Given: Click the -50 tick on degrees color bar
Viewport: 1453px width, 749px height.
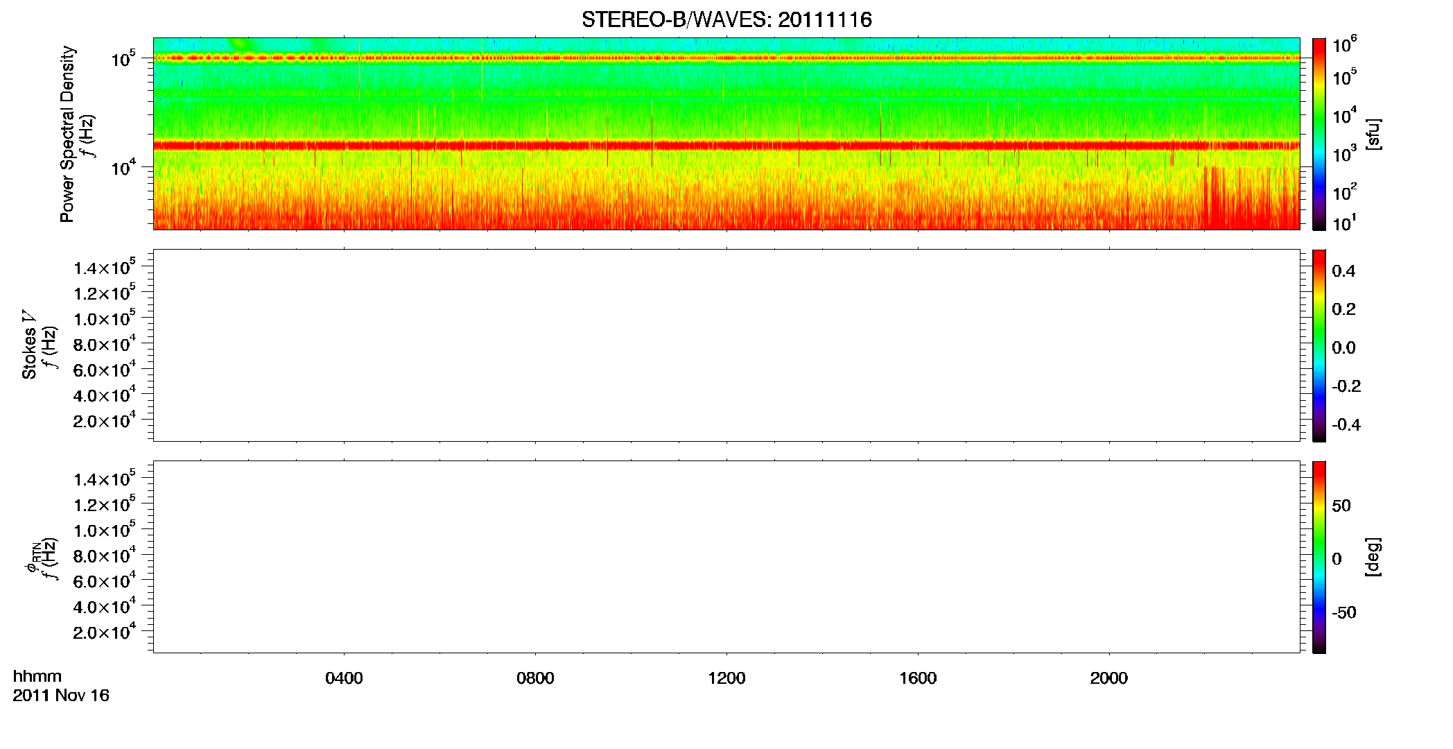Looking at the screenshot, I should [x=1343, y=613].
